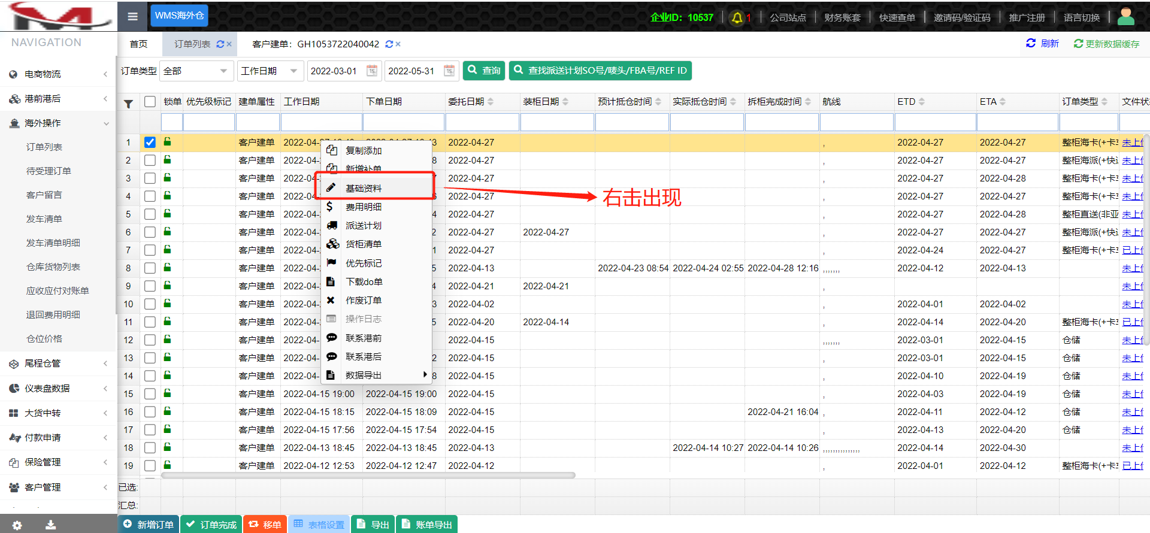Click the download icon in sidebar footer
Image resolution: width=1150 pixels, height=533 pixels.
(51, 525)
